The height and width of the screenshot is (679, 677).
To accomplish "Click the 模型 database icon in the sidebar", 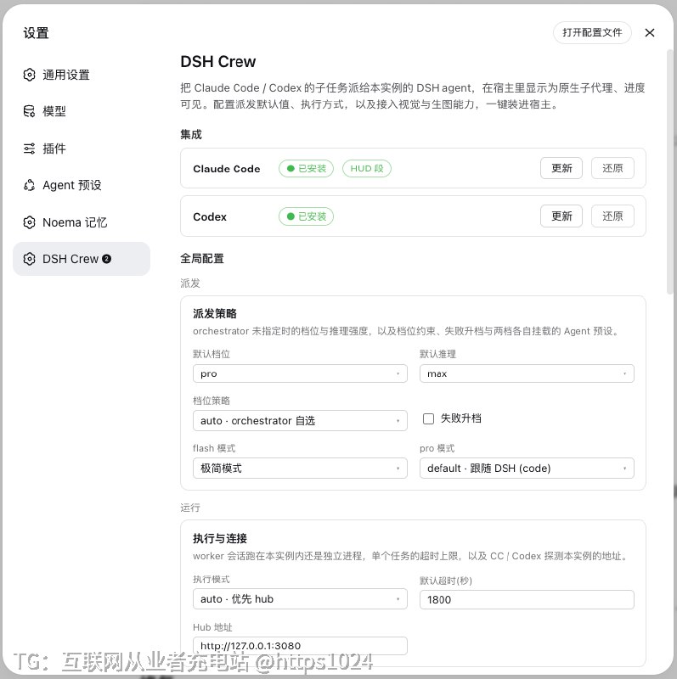I will (x=29, y=111).
